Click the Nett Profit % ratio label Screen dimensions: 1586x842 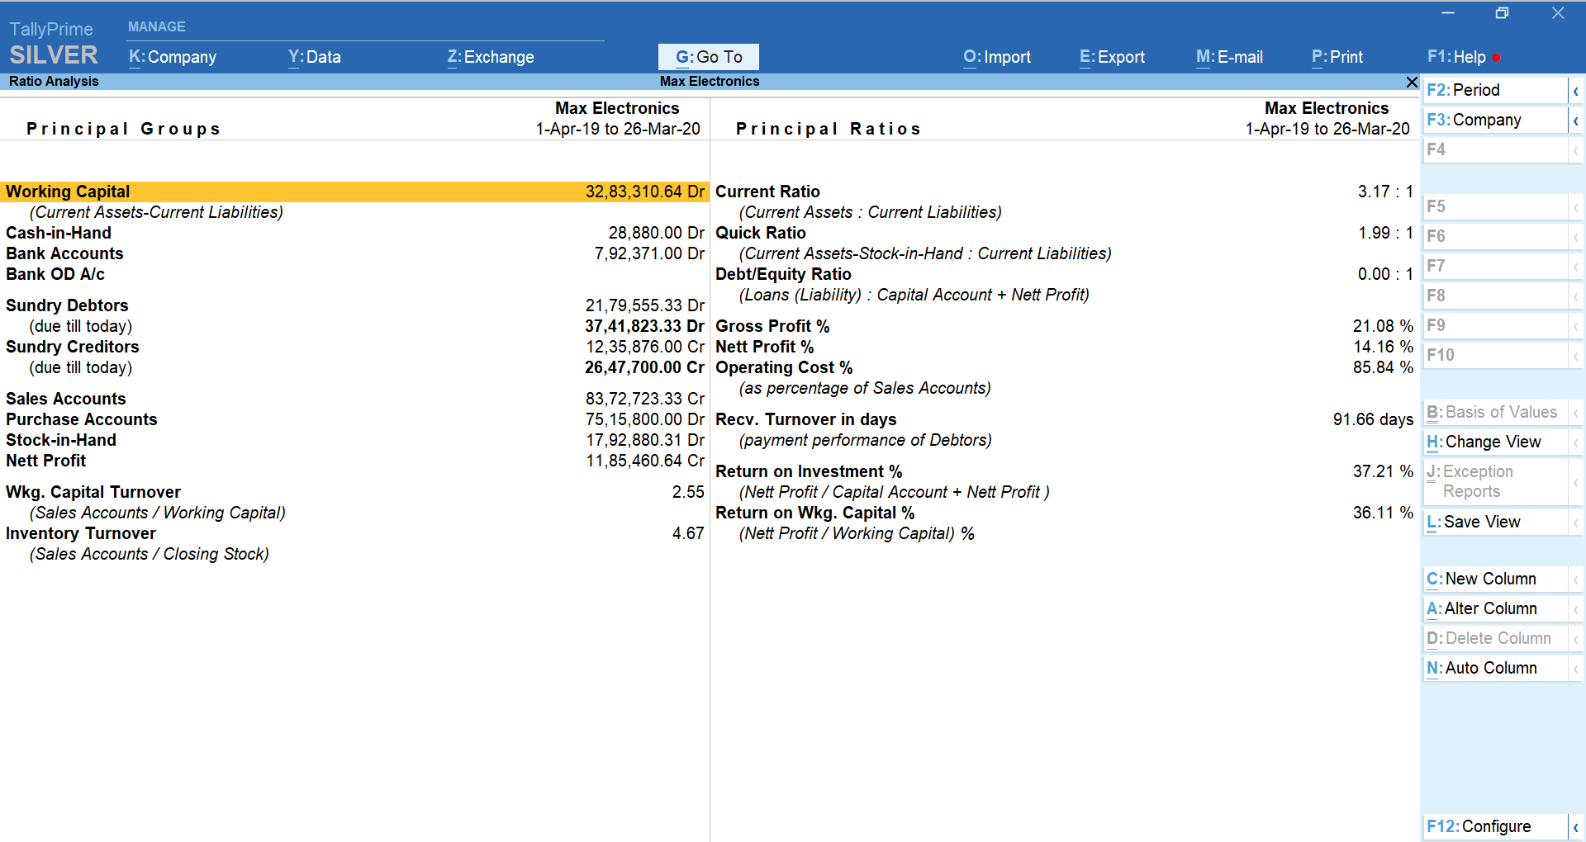click(x=765, y=347)
